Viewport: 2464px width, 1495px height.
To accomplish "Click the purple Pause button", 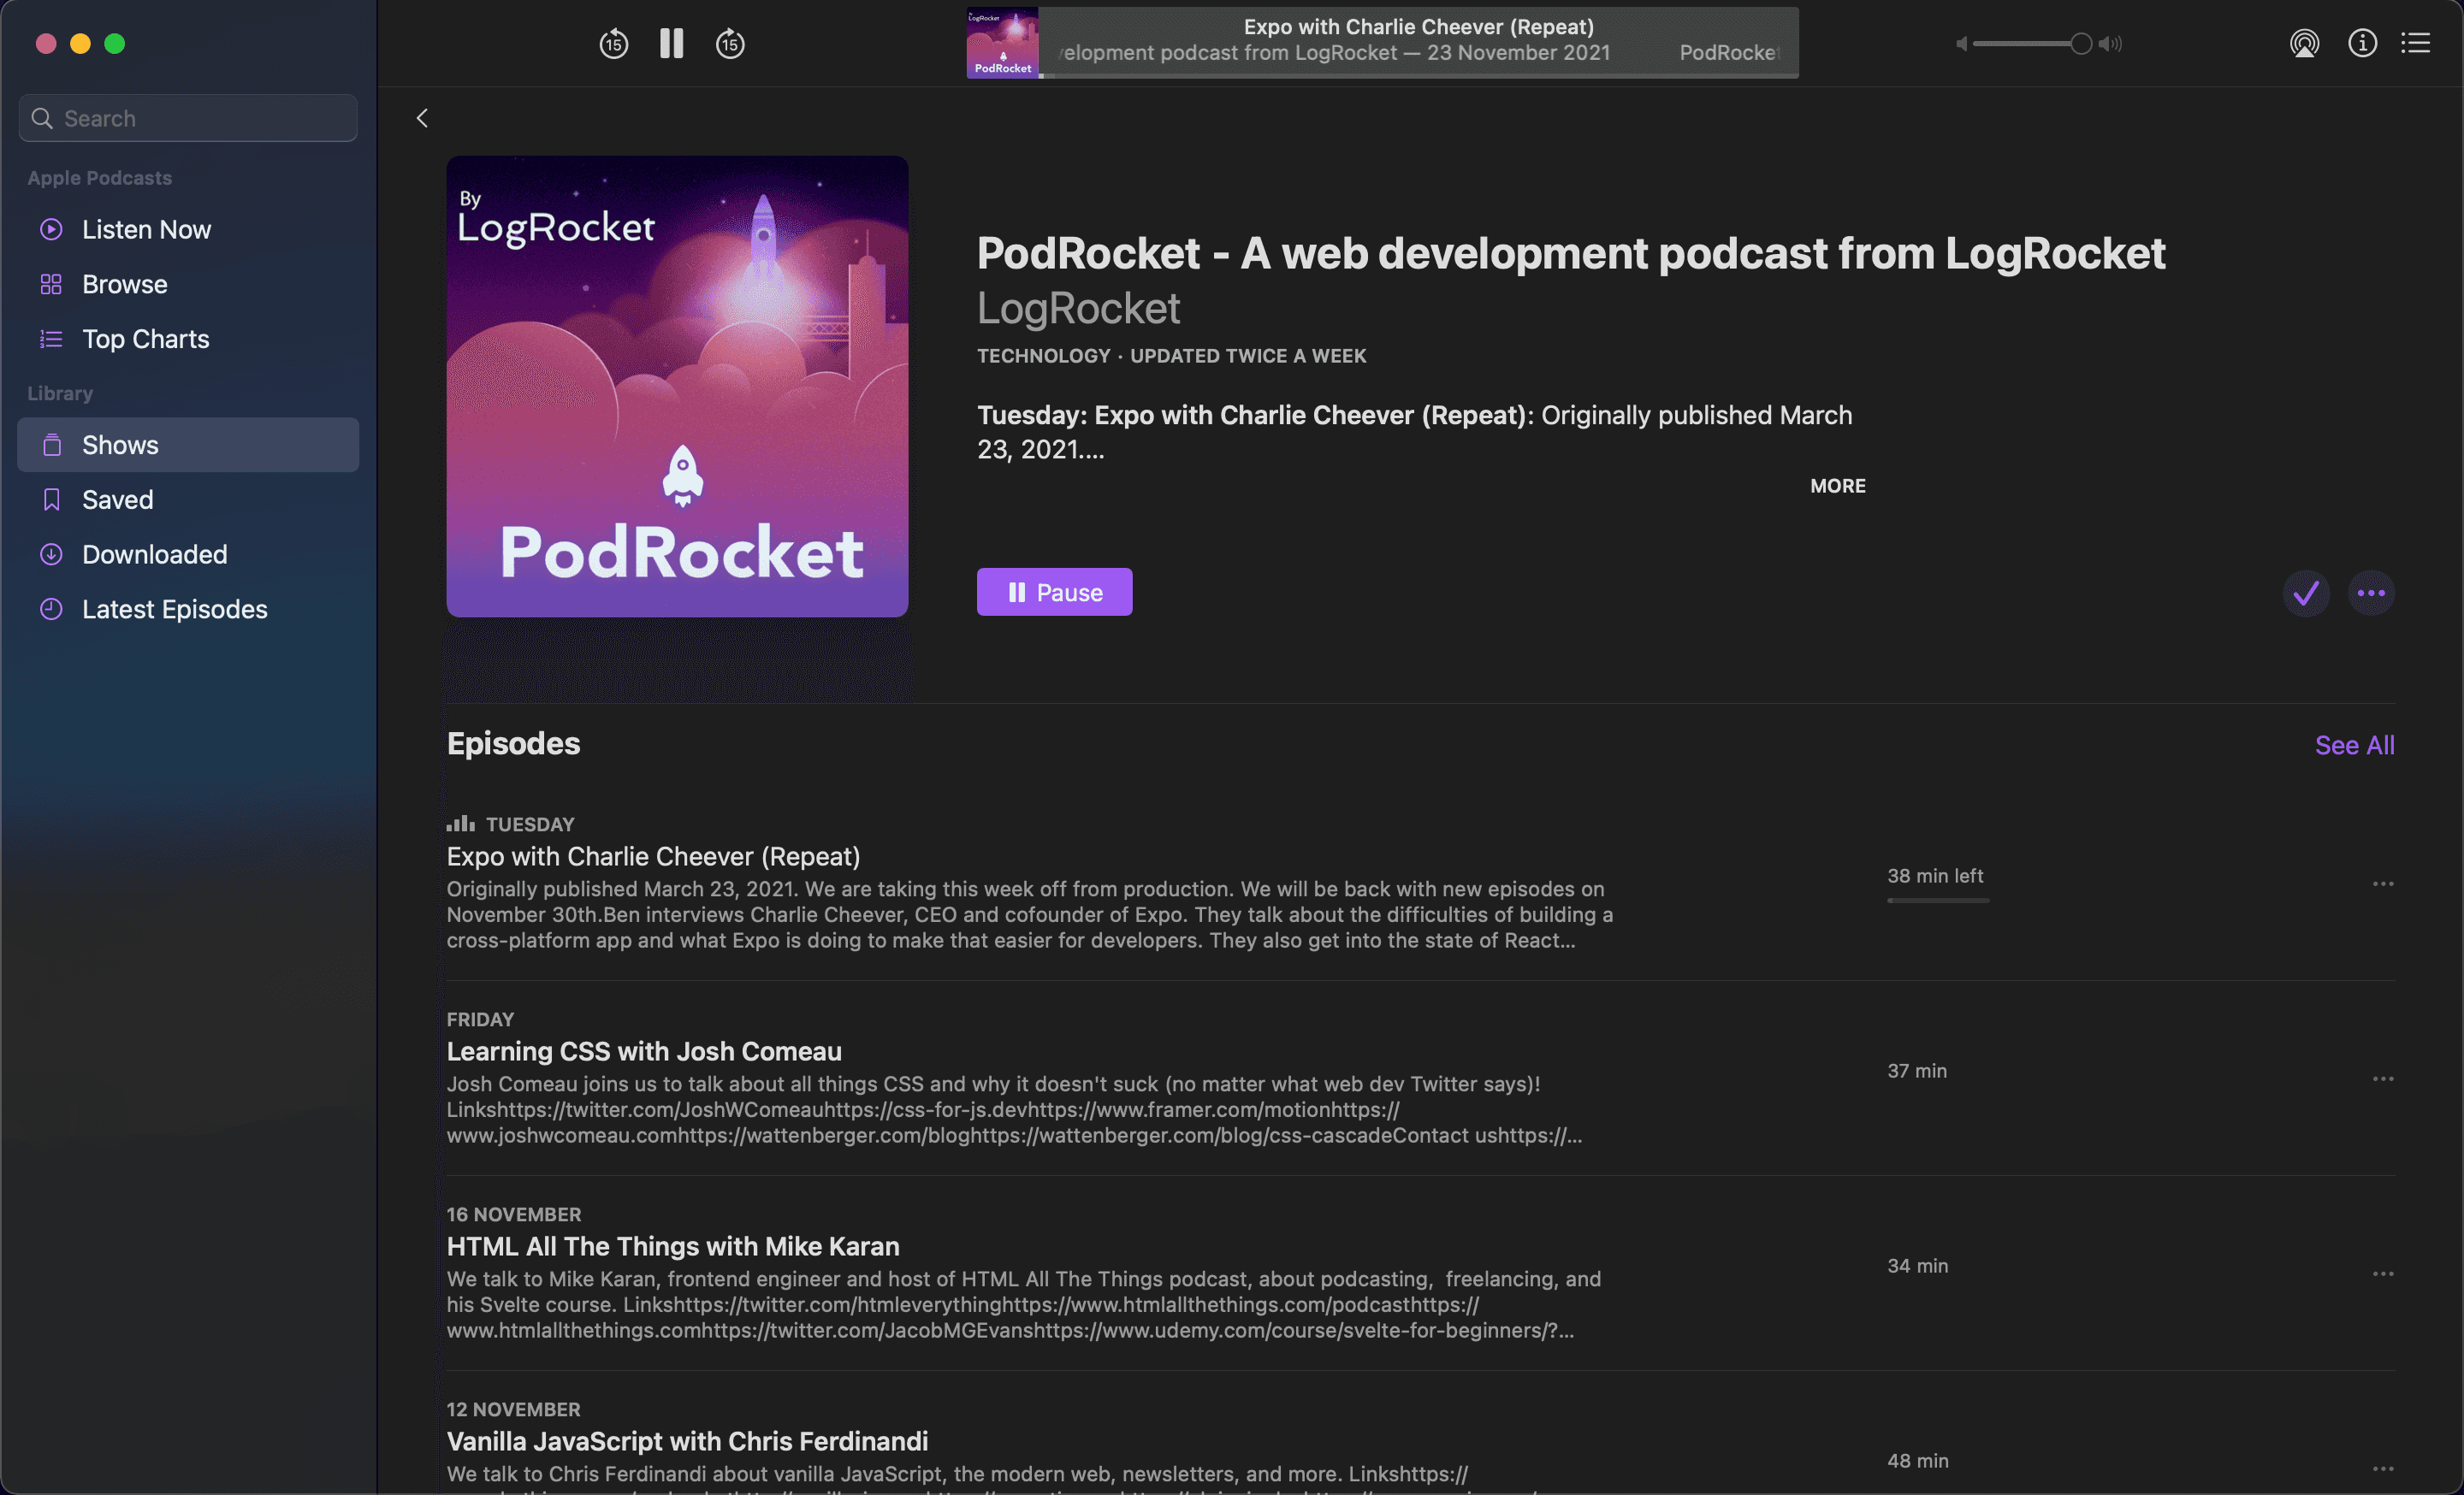I will pos(1054,593).
